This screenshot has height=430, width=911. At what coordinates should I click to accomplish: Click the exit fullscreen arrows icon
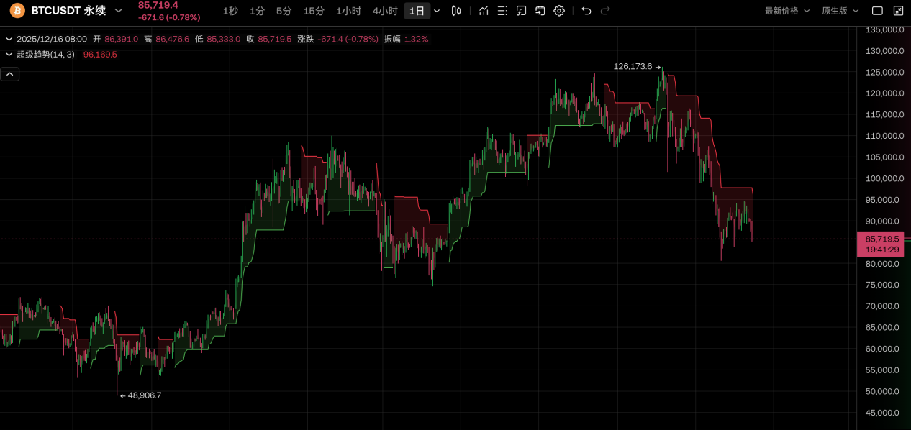897,10
